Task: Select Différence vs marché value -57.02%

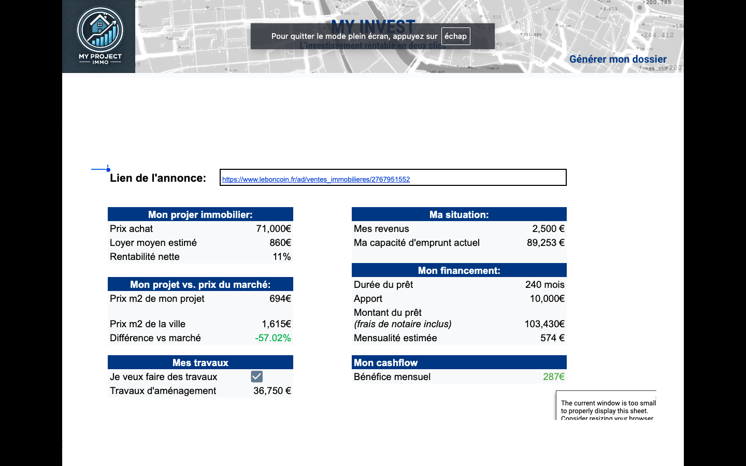Action: (x=273, y=338)
